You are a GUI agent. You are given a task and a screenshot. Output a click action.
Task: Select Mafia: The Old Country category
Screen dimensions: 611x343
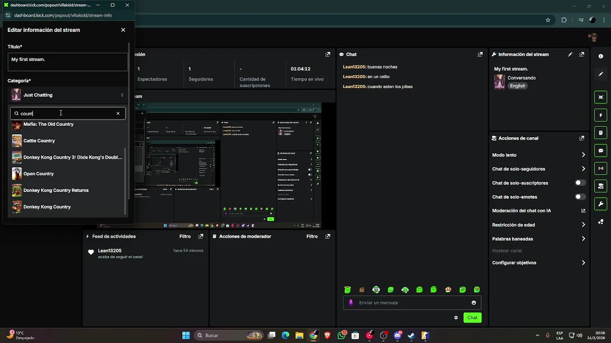click(67, 124)
